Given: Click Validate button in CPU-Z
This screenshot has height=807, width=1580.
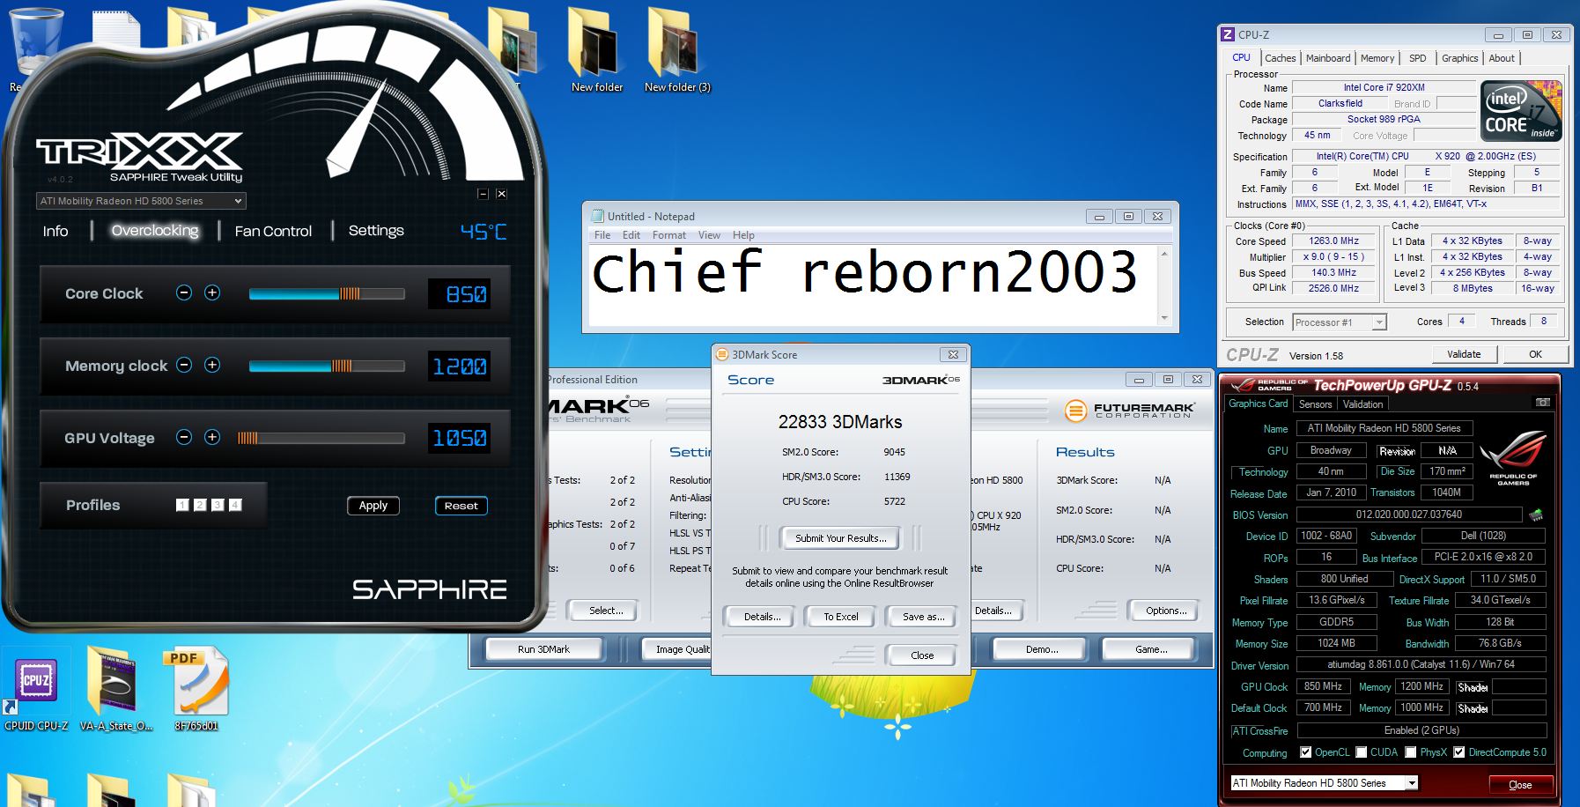Looking at the screenshot, I should point(1464,354).
